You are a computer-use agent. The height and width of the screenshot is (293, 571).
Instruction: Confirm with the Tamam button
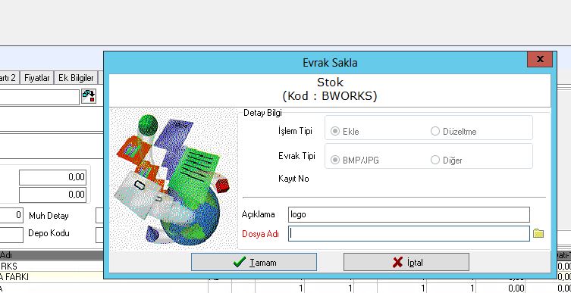tap(254, 262)
